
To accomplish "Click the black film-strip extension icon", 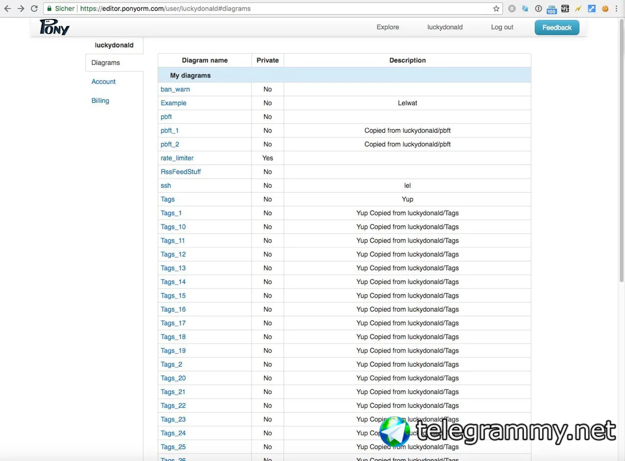I will click(565, 8).
